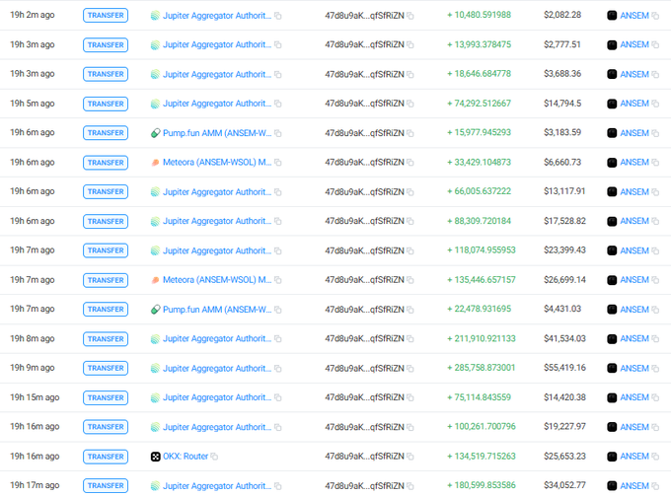671x497 pixels.
Task: Click TRANSFER badge in the 19h 5m ago row
Action: tap(106, 104)
